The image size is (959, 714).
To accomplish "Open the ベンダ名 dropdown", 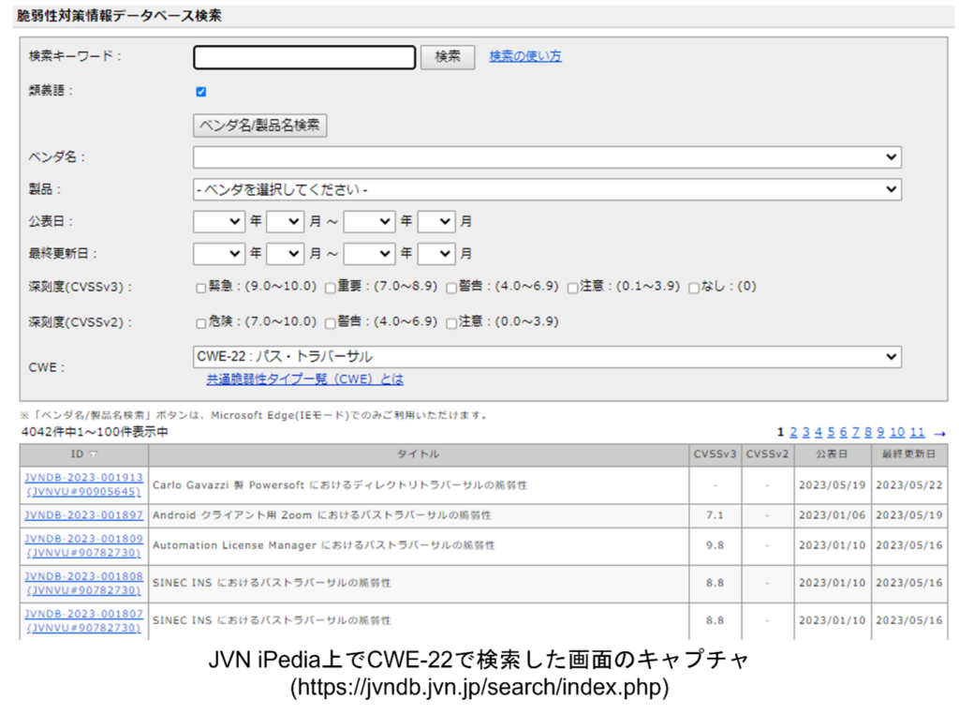I will click(547, 157).
